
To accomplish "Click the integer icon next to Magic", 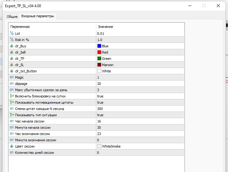I will tap(12, 77).
